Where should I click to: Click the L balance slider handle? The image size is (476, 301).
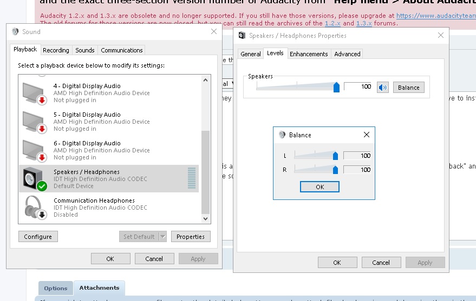tap(335, 156)
